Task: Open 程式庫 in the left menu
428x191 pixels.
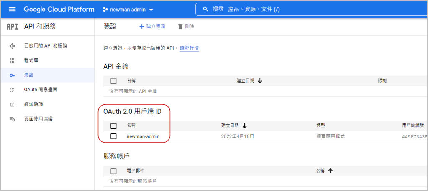Action: click(x=31, y=60)
